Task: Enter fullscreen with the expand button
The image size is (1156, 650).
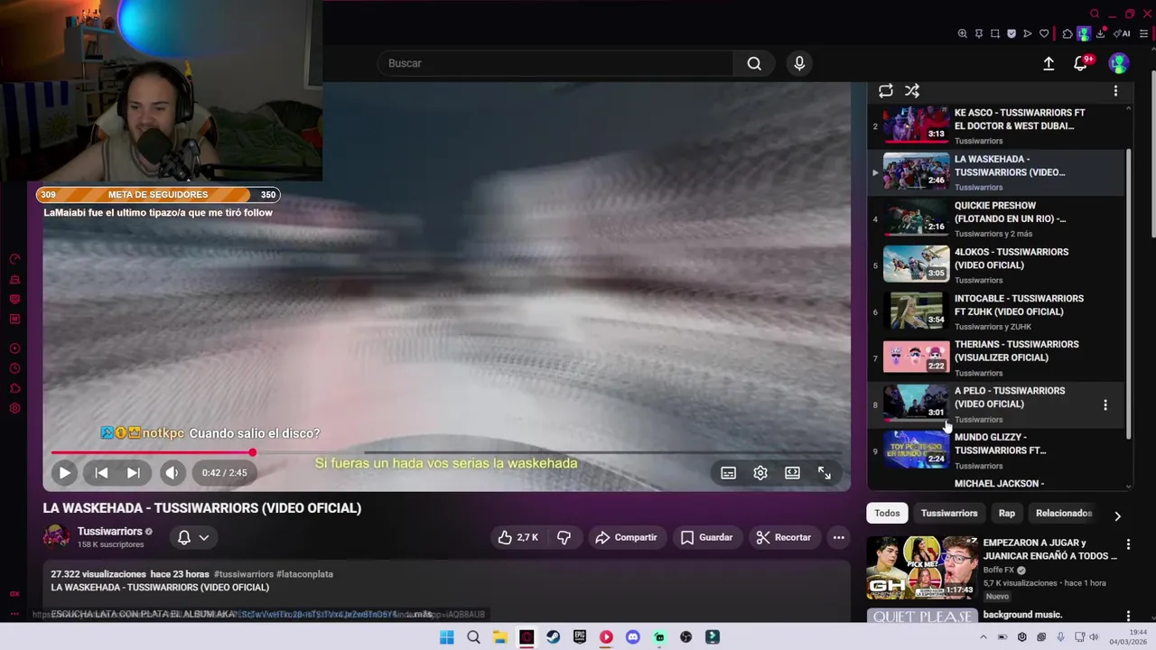Action: (825, 472)
